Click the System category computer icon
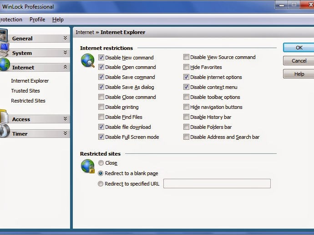Image resolution: width=314 pixels, height=235 pixels. (4, 49)
